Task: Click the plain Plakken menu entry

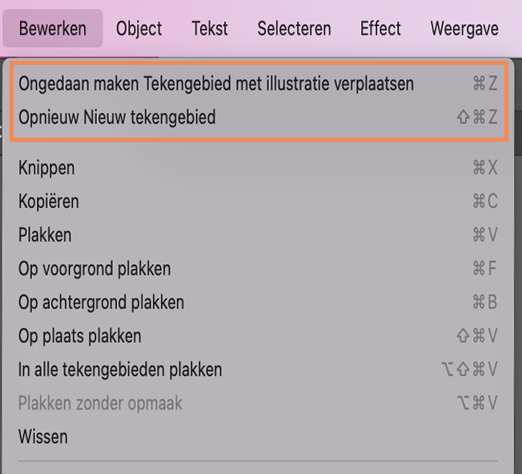Action: click(x=45, y=235)
